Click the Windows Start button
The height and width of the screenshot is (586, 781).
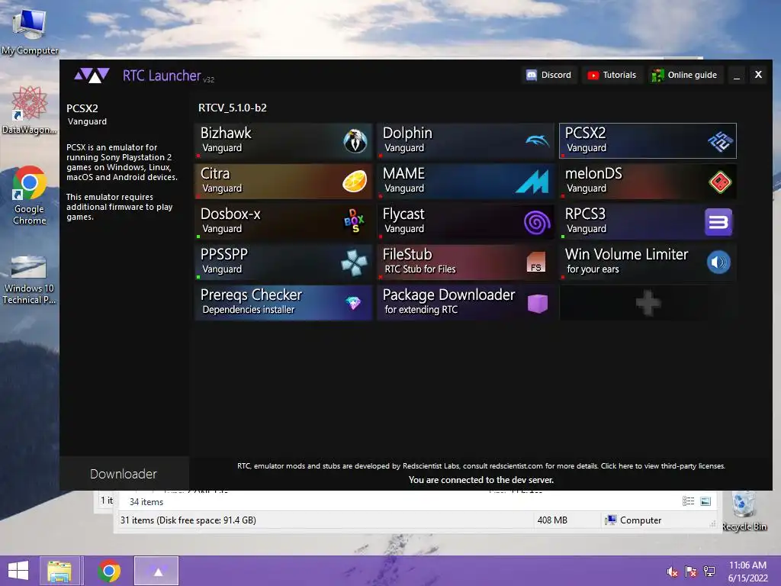coord(18,571)
